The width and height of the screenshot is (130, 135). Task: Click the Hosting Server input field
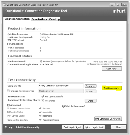[x=61, y=91]
